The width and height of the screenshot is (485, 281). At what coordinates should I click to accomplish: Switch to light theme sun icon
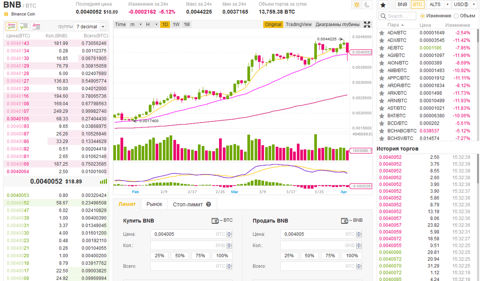(x=356, y=5)
